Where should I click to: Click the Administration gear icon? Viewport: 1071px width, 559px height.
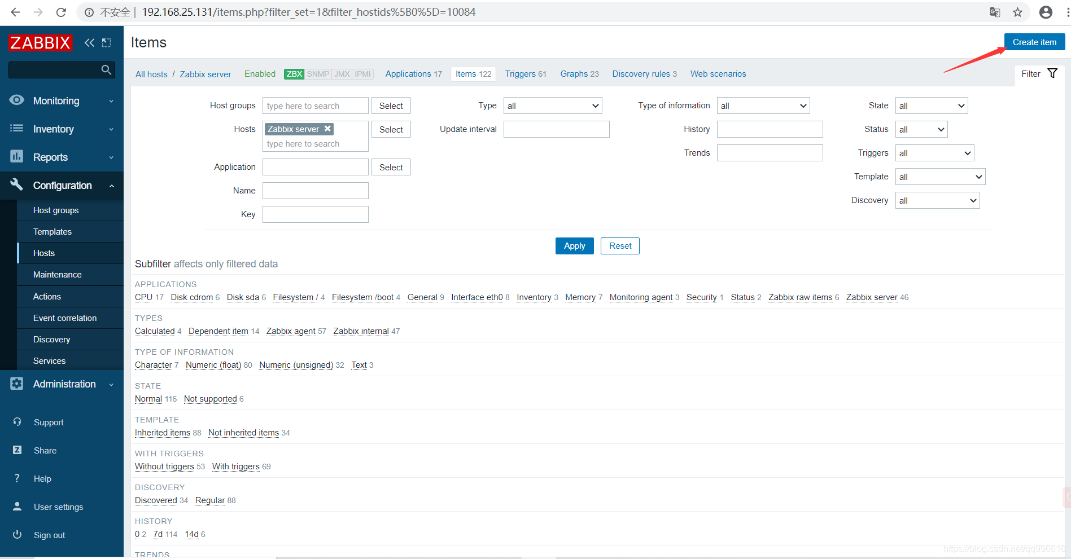(17, 384)
